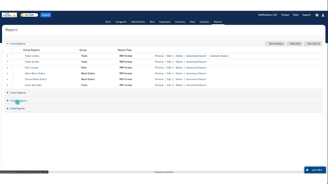Open Automated Report for Open Work Orders
The height and width of the screenshot is (184, 328).
[x=196, y=73]
